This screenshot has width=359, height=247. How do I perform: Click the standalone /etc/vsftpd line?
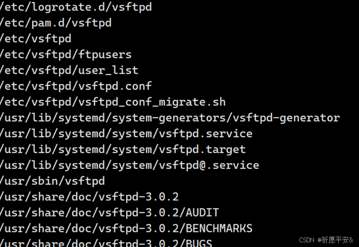pyautogui.click(x=36, y=39)
